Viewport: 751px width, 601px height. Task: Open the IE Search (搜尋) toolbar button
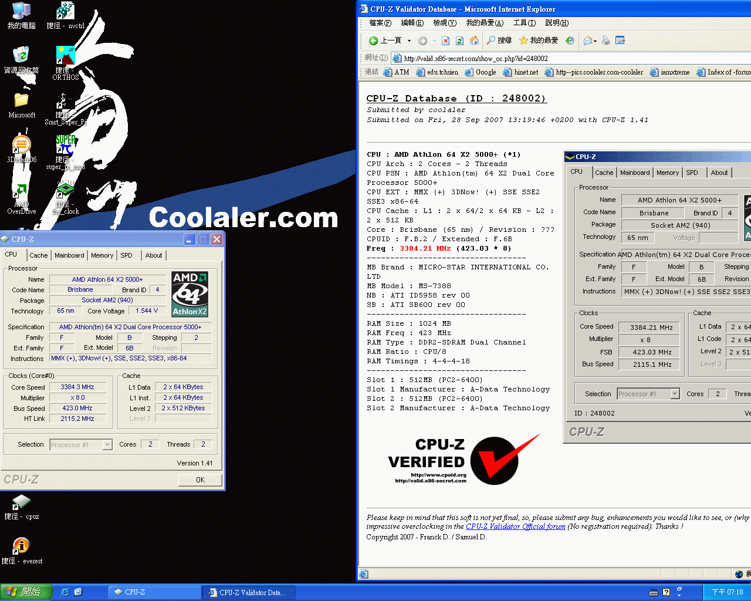click(499, 40)
